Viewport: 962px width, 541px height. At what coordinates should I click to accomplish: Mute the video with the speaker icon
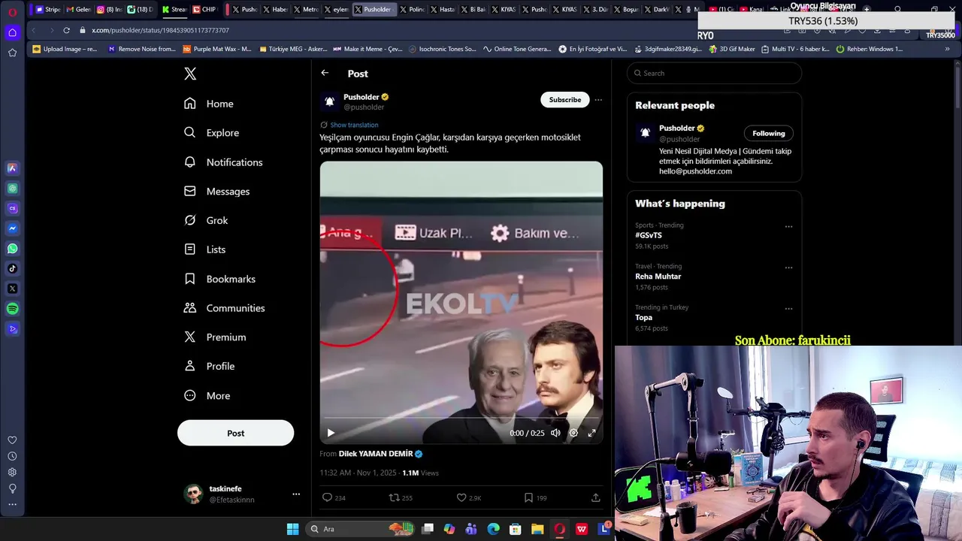pos(555,433)
